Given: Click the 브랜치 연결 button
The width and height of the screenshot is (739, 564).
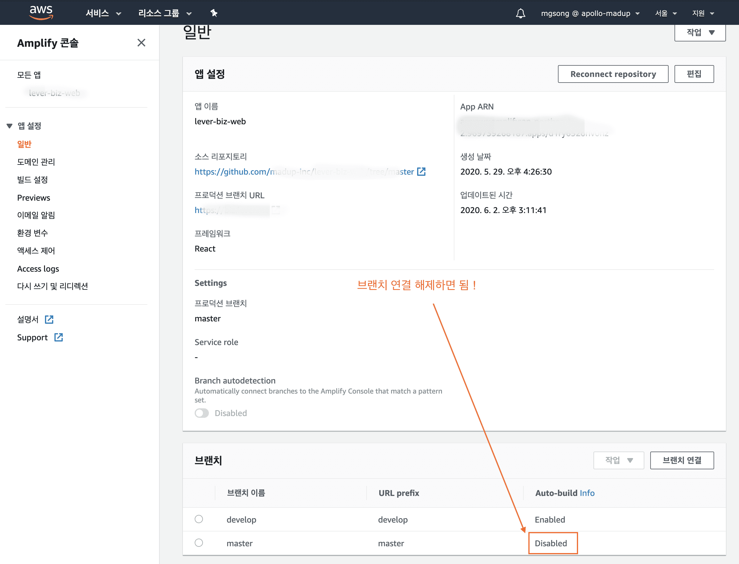Looking at the screenshot, I should point(682,460).
